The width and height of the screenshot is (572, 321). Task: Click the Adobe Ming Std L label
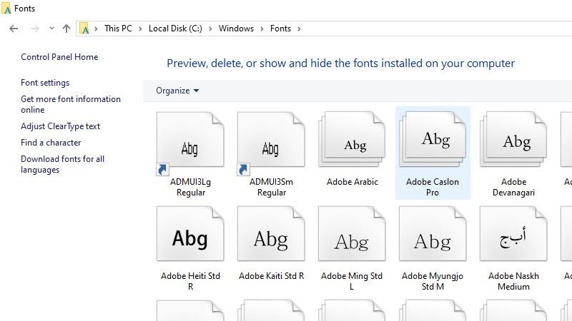click(352, 281)
